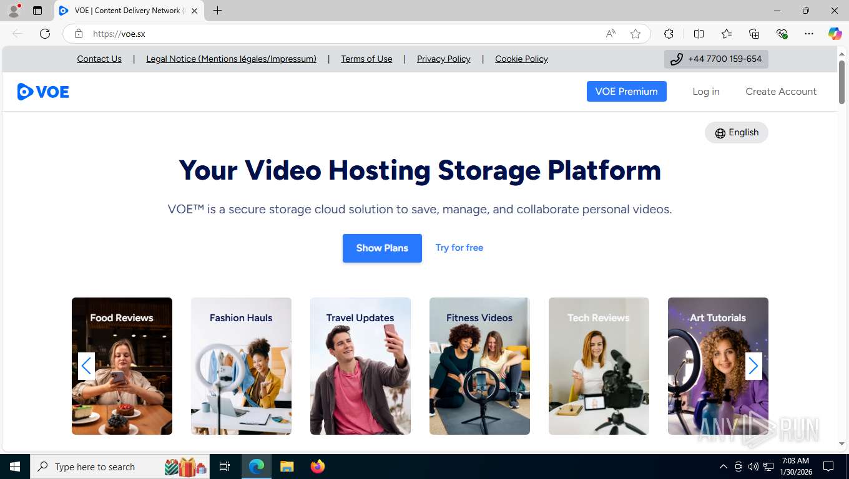Open the Cookie Policy link

pos(521,59)
